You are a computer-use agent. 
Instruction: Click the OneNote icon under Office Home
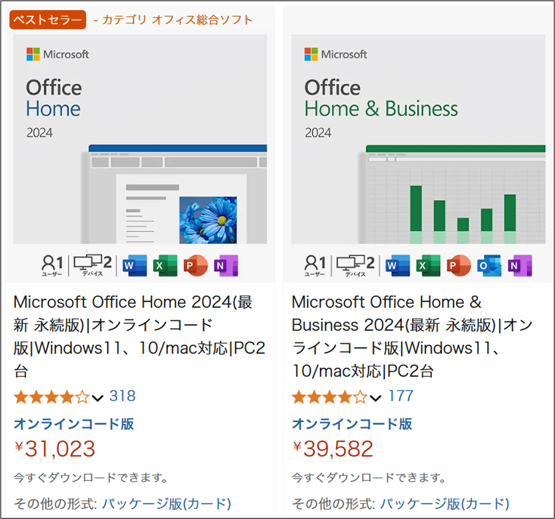click(x=225, y=265)
